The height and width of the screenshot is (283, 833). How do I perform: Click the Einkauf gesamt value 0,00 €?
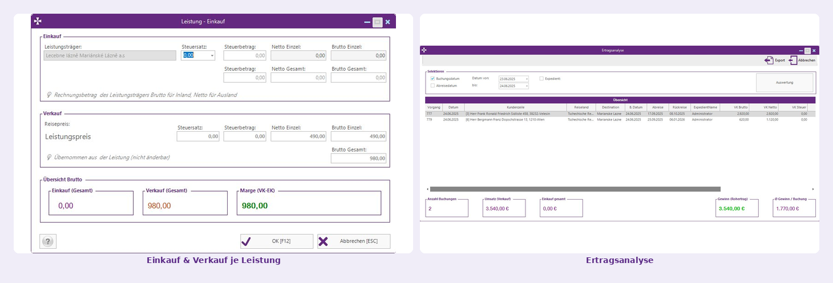pos(550,209)
